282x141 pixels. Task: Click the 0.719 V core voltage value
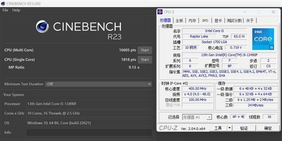[236, 47]
